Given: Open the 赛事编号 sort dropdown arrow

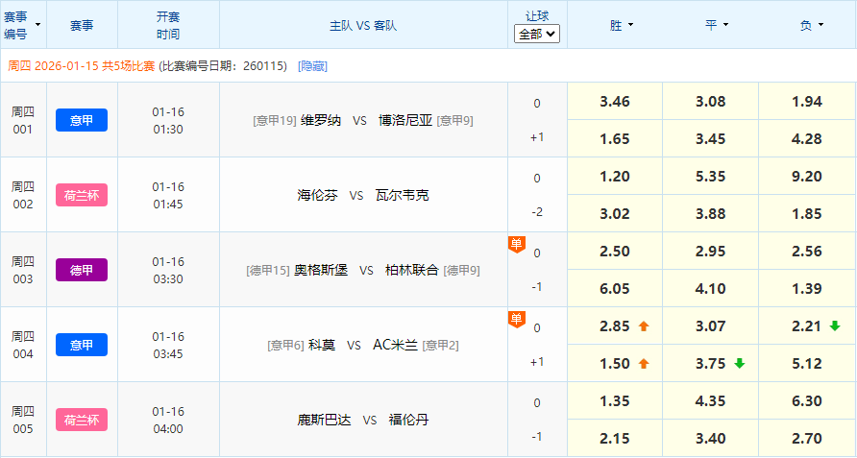Looking at the screenshot, I should point(37,25).
